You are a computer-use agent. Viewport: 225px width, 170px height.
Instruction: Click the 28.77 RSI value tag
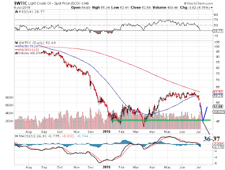pyautogui.click(x=218, y=31)
